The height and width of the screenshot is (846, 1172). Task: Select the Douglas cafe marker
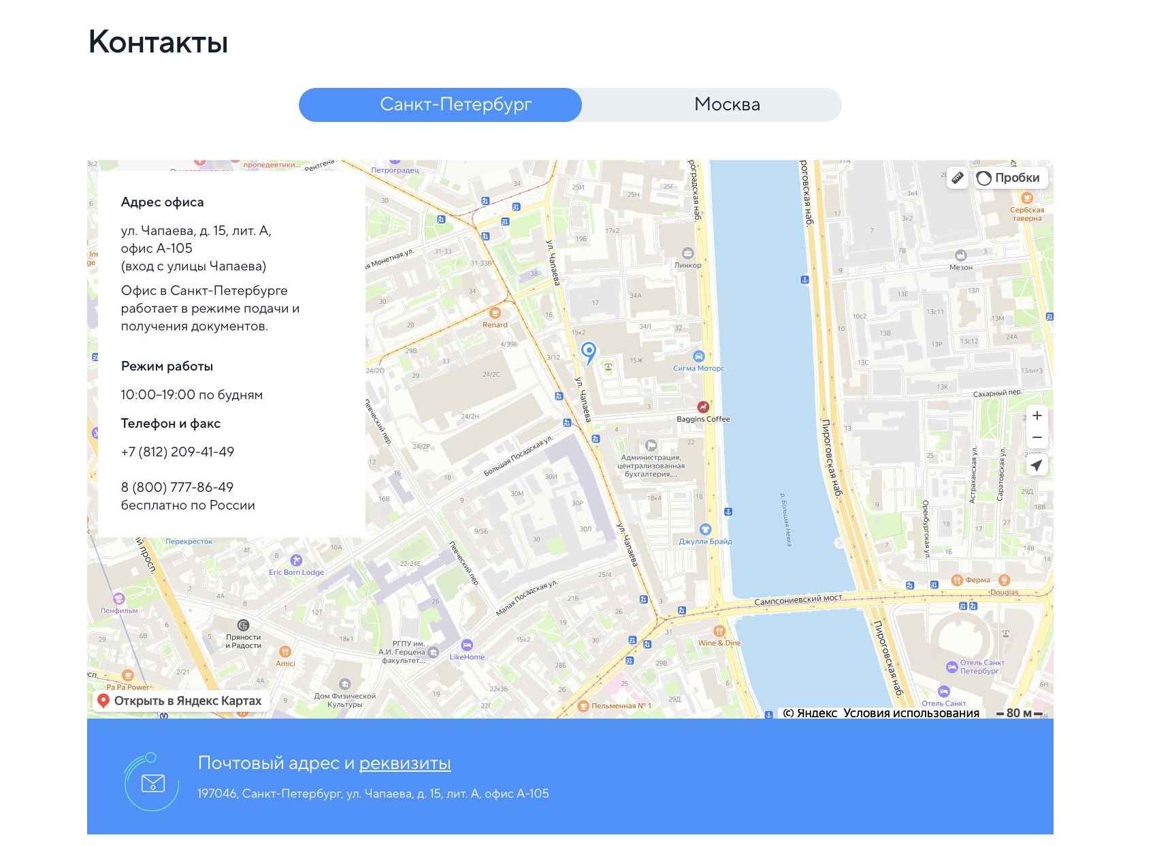click(1004, 580)
